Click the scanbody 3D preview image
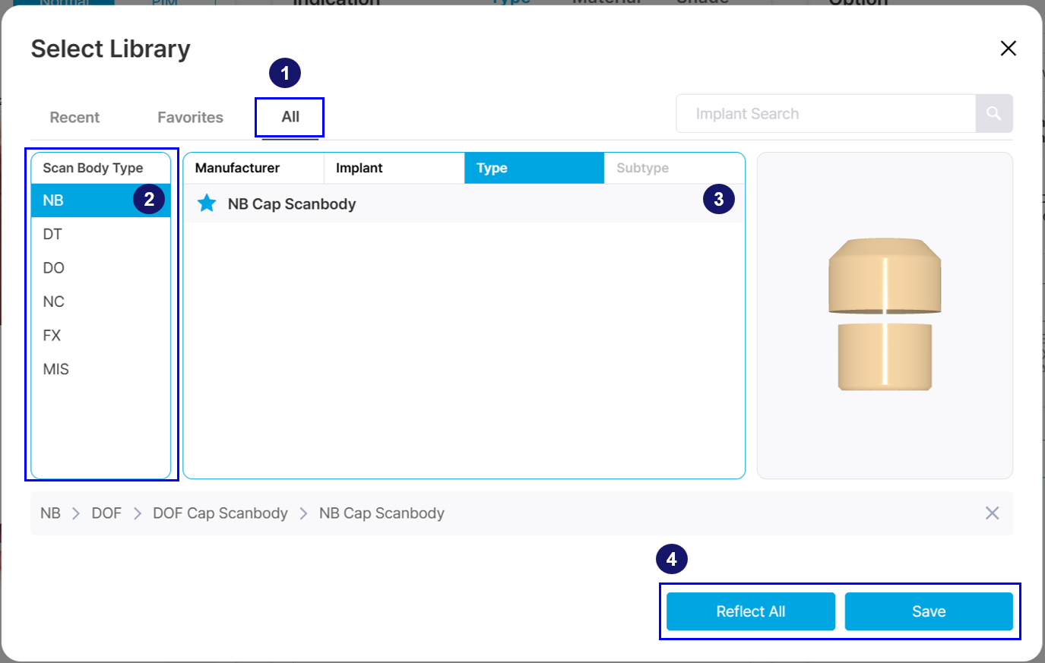Image resolution: width=1045 pixels, height=663 pixels. pyautogui.click(x=885, y=314)
